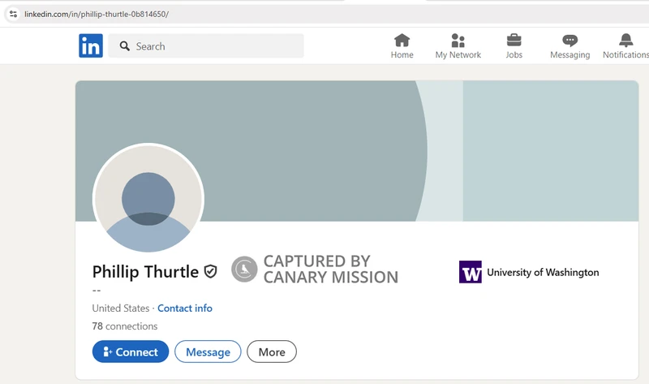Click the University of Washington logo
Viewport: 649px width, 384px height.
(x=471, y=272)
